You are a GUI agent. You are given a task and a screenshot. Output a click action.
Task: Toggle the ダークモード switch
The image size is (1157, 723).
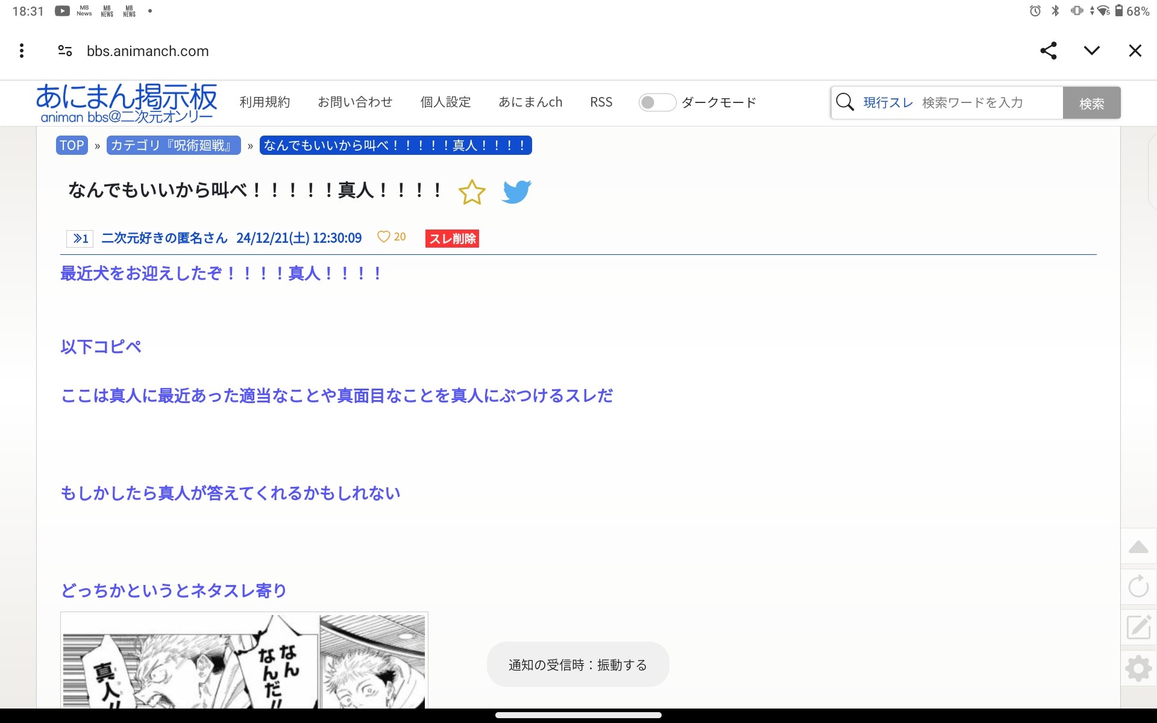657,102
